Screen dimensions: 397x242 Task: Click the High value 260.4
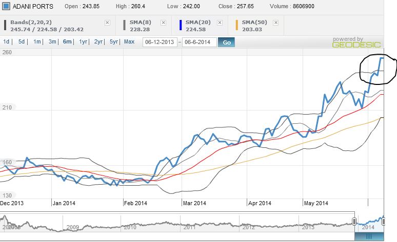138,6
